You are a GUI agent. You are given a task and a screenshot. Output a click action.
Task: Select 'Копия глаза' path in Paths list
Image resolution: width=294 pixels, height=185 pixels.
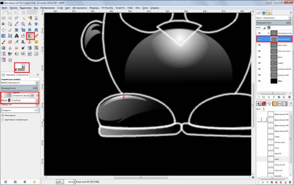pyautogui.click(x=280, y=142)
